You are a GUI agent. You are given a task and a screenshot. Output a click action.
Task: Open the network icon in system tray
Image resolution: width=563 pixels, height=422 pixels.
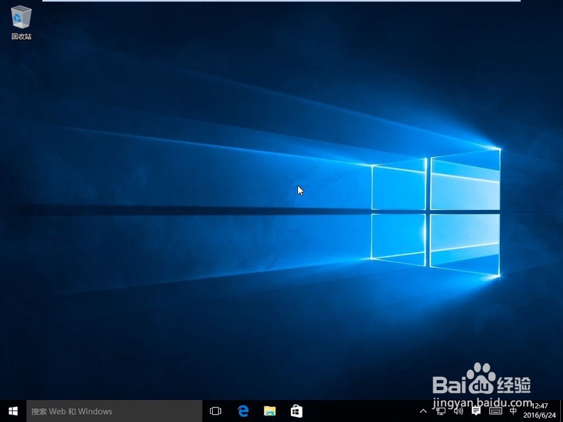pos(441,411)
